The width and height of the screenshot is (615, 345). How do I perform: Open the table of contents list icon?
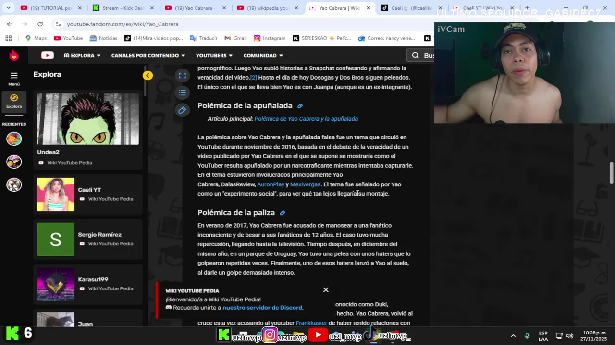click(x=182, y=92)
